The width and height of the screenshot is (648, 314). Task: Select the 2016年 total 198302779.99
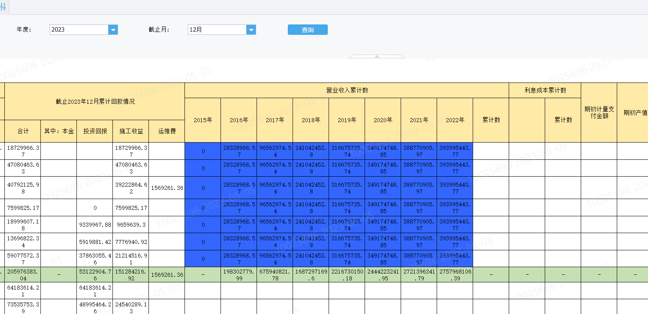tap(239, 275)
